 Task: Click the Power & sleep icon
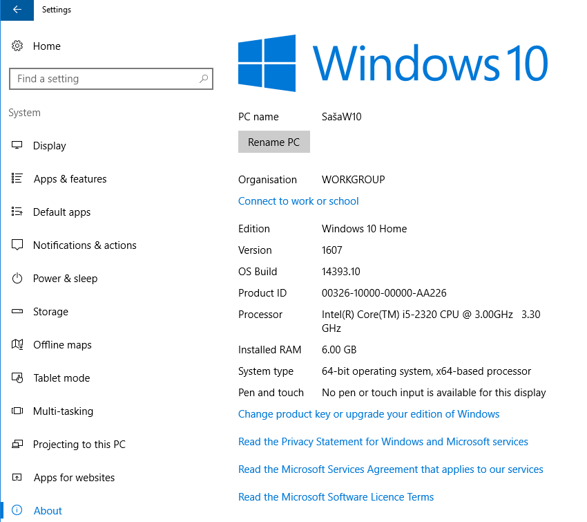pyautogui.click(x=17, y=279)
